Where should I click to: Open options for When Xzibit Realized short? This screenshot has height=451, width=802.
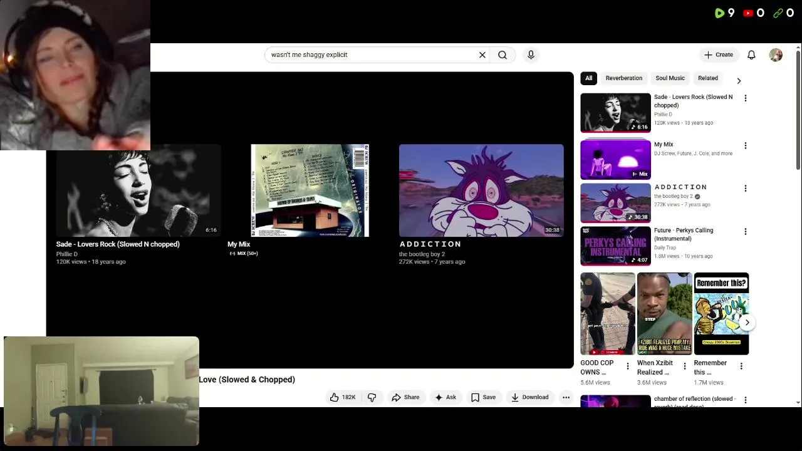684,366
